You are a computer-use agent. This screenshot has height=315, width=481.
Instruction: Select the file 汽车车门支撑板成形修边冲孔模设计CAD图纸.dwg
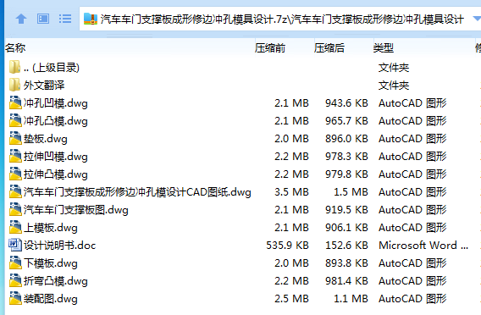(137, 192)
